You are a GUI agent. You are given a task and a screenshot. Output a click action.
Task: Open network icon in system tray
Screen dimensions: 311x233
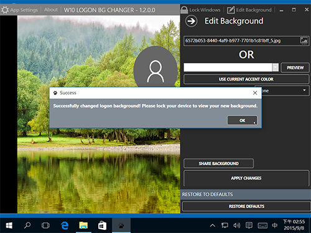(x=225, y=226)
